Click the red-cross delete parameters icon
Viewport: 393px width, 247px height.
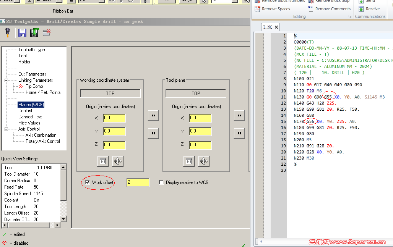(x=47, y=32)
